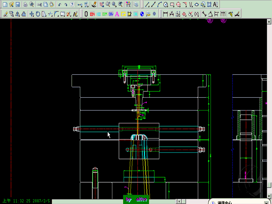Activate the Pan hand tool

[x=102, y=5]
